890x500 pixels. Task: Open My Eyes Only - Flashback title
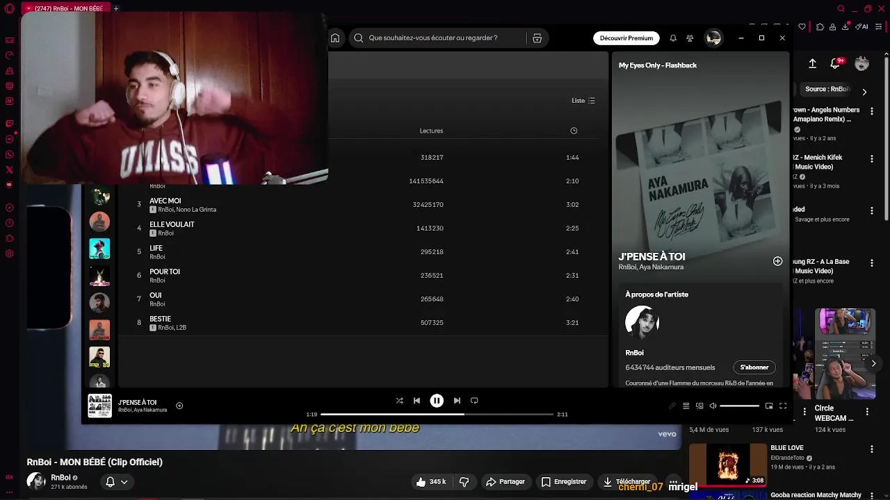point(658,65)
